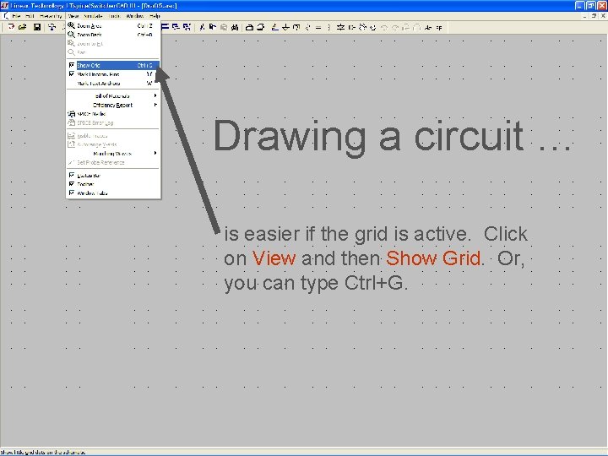Open SPICE Netlist from View menu
The height and width of the screenshot is (456, 608).
(x=113, y=114)
